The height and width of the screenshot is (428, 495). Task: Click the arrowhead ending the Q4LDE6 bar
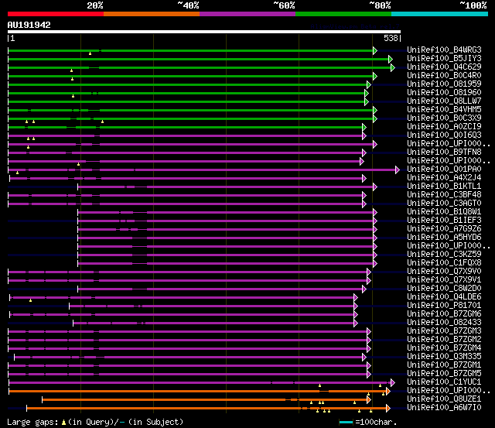click(356, 297)
